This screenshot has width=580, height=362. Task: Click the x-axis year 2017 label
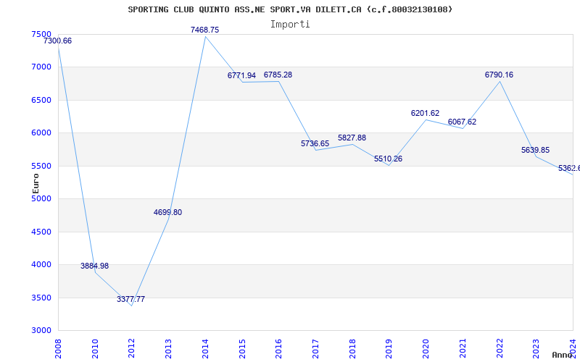point(315,348)
